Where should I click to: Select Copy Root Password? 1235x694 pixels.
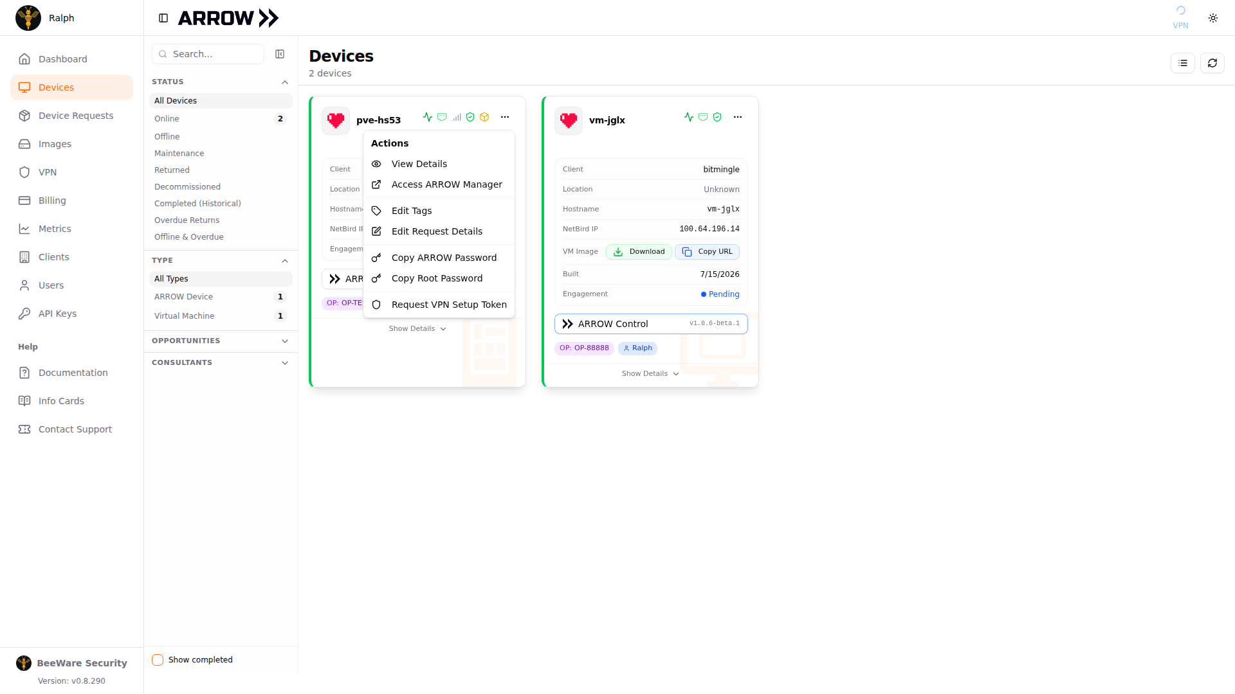coord(439,278)
